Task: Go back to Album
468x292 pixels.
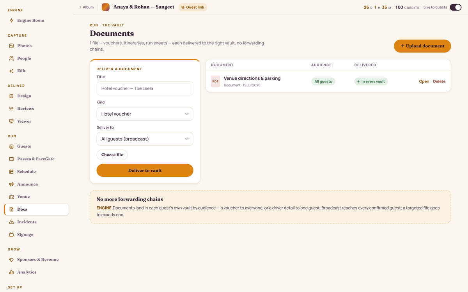Action: point(87,7)
